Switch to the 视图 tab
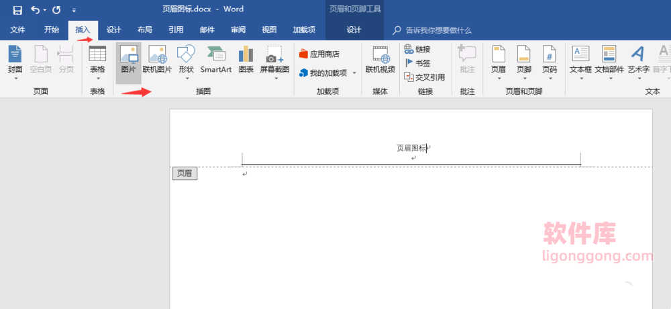This screenshot has width=671, height=309. [x=269, y=30]
